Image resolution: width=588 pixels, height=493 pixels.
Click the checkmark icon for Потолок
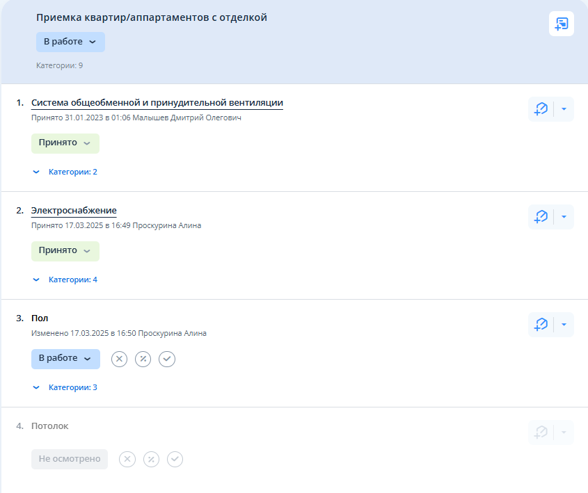175,460
